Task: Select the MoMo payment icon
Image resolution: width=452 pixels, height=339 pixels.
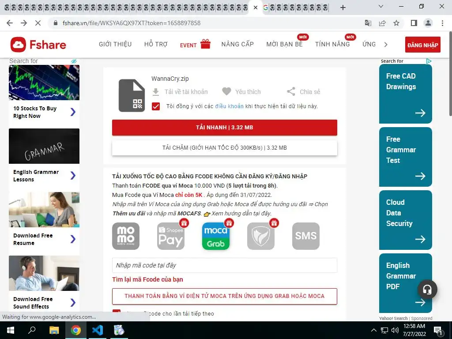Action: 126,236
